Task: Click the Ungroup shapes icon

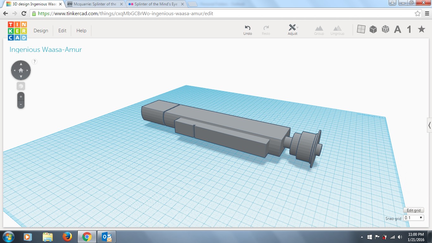Action: tap(337, 30)
